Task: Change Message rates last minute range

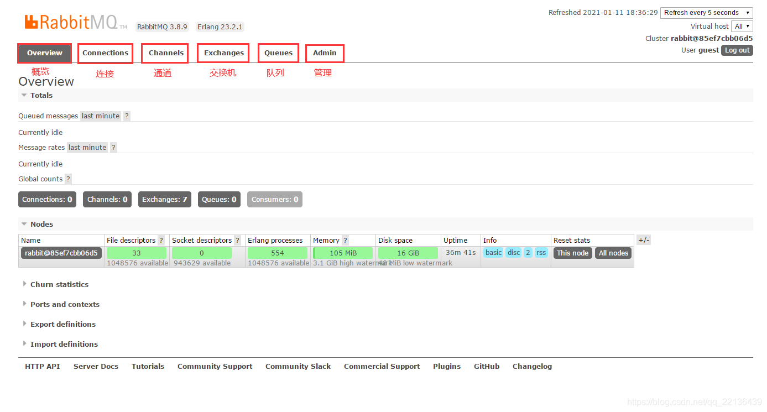Action: click(x=87, y=148)
